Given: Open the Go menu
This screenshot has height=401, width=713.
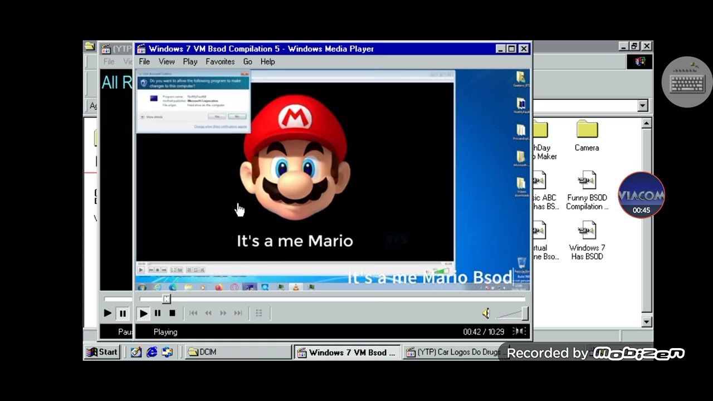Looking at the screenshot, I should coord(247,62).
